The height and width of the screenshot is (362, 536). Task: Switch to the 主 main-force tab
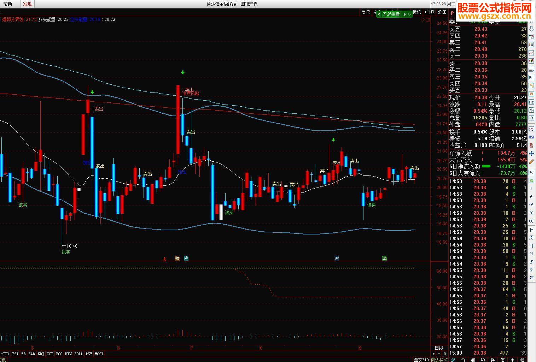pyautogui.click(x=513, y=360)
